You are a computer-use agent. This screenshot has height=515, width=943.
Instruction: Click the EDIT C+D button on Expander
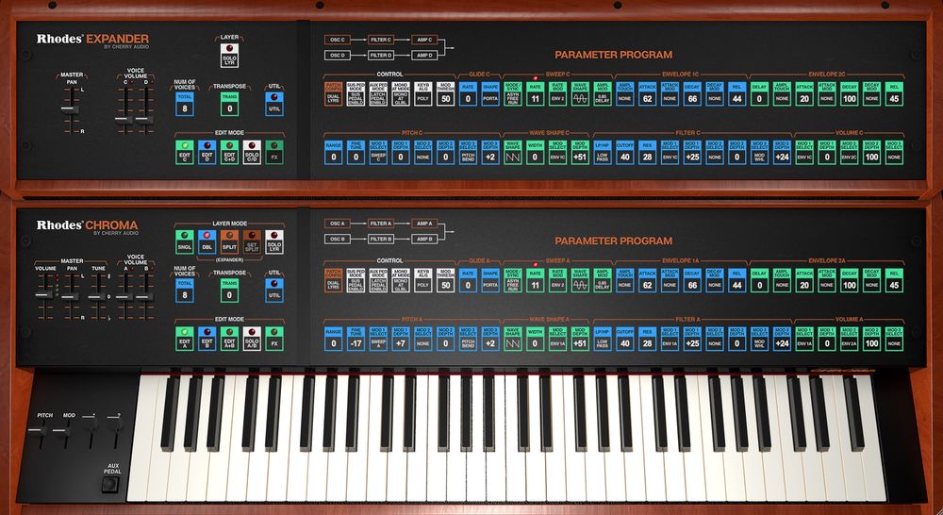tap(229, 152)
